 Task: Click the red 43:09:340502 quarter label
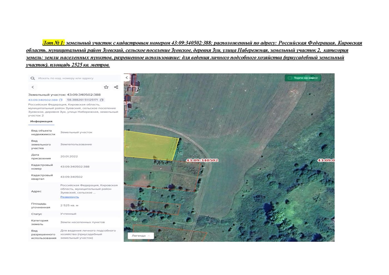[x=202, y=160]
